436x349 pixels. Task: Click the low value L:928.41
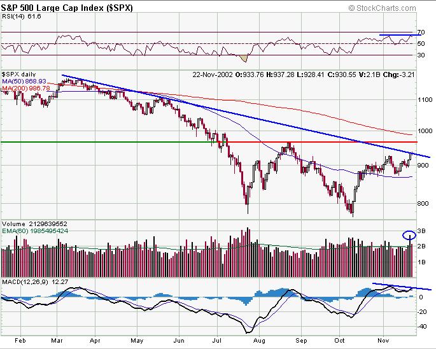pos(311,75)
